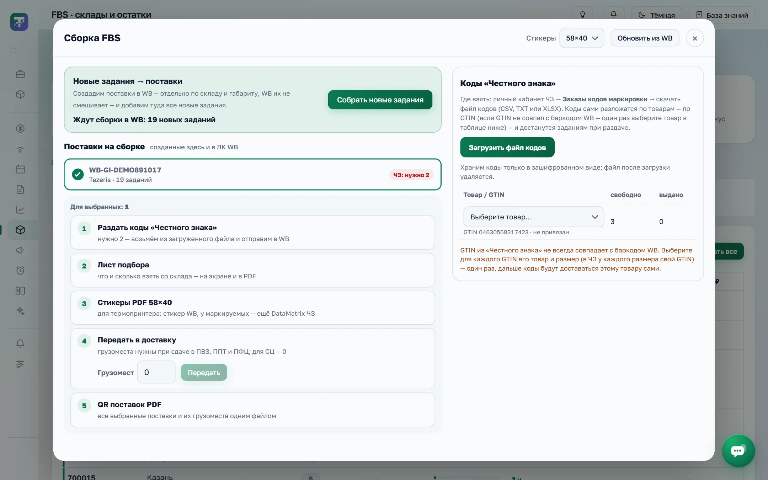
Task: Open the sliders settings icon in sidebar
Action: (20, 364)
